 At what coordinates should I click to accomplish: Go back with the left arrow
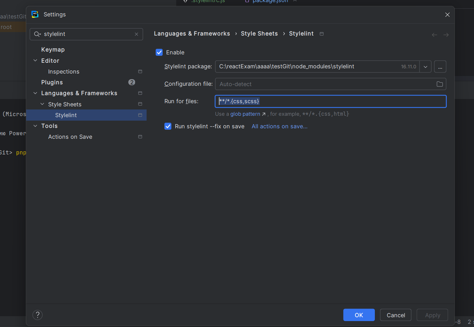(434, 35)
